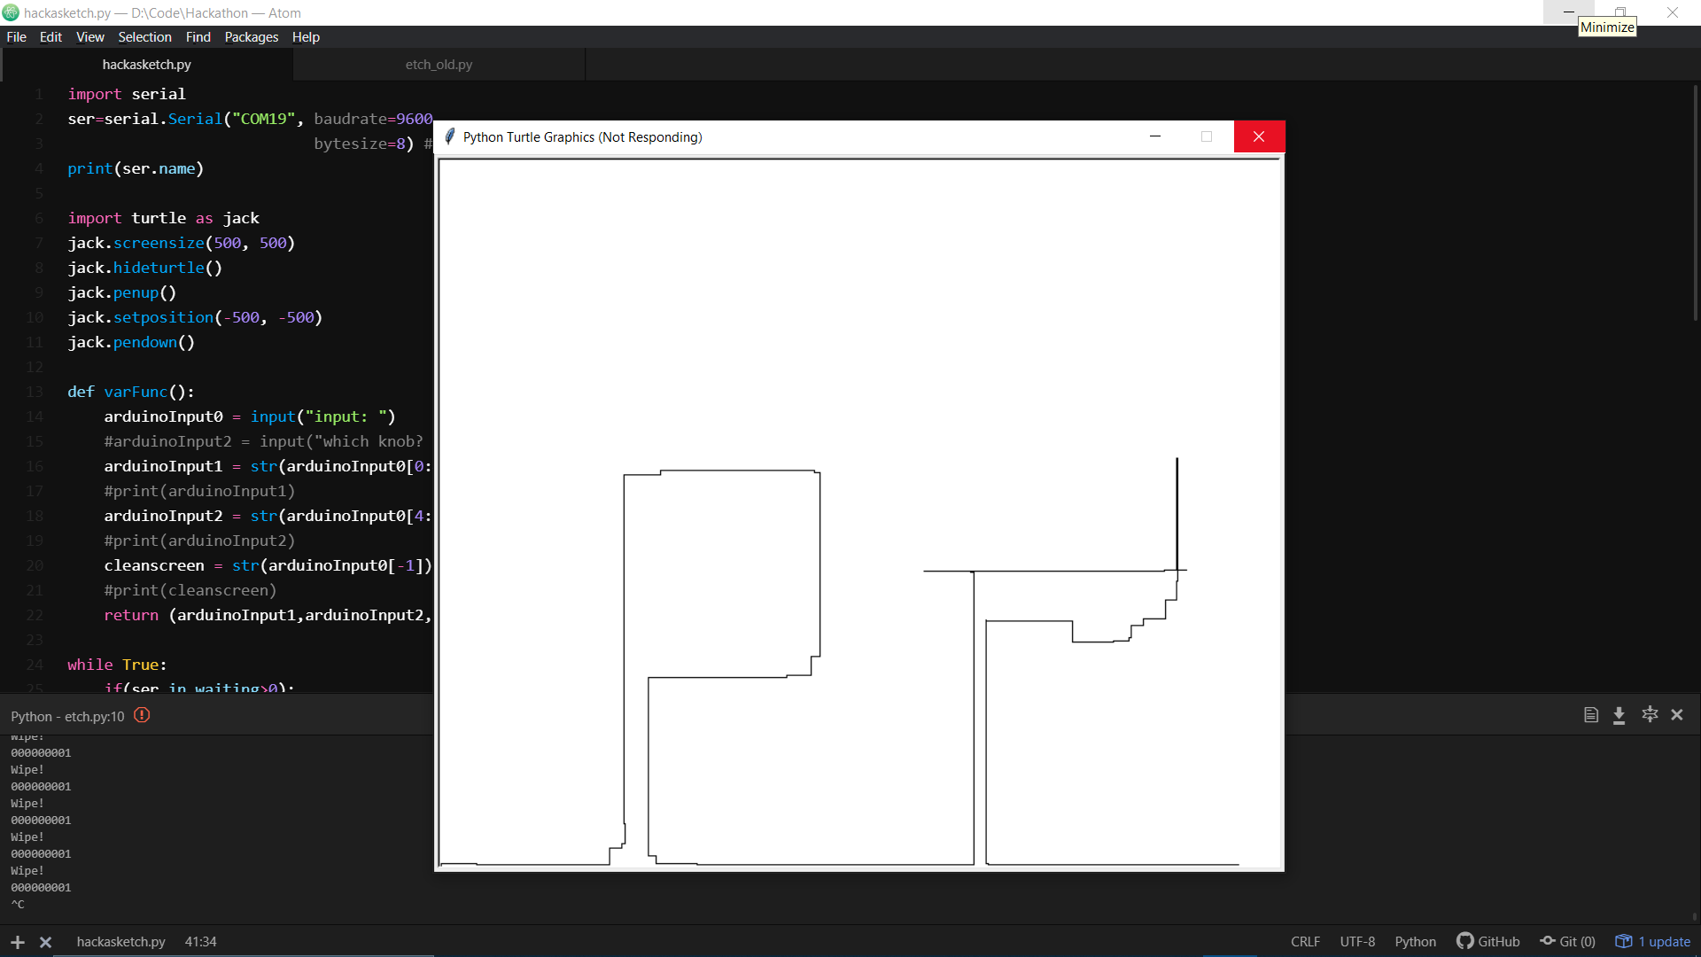Switch to the etch_old.py tab
The height and width of the screenshot is (957, 1701).
[439, 65]
